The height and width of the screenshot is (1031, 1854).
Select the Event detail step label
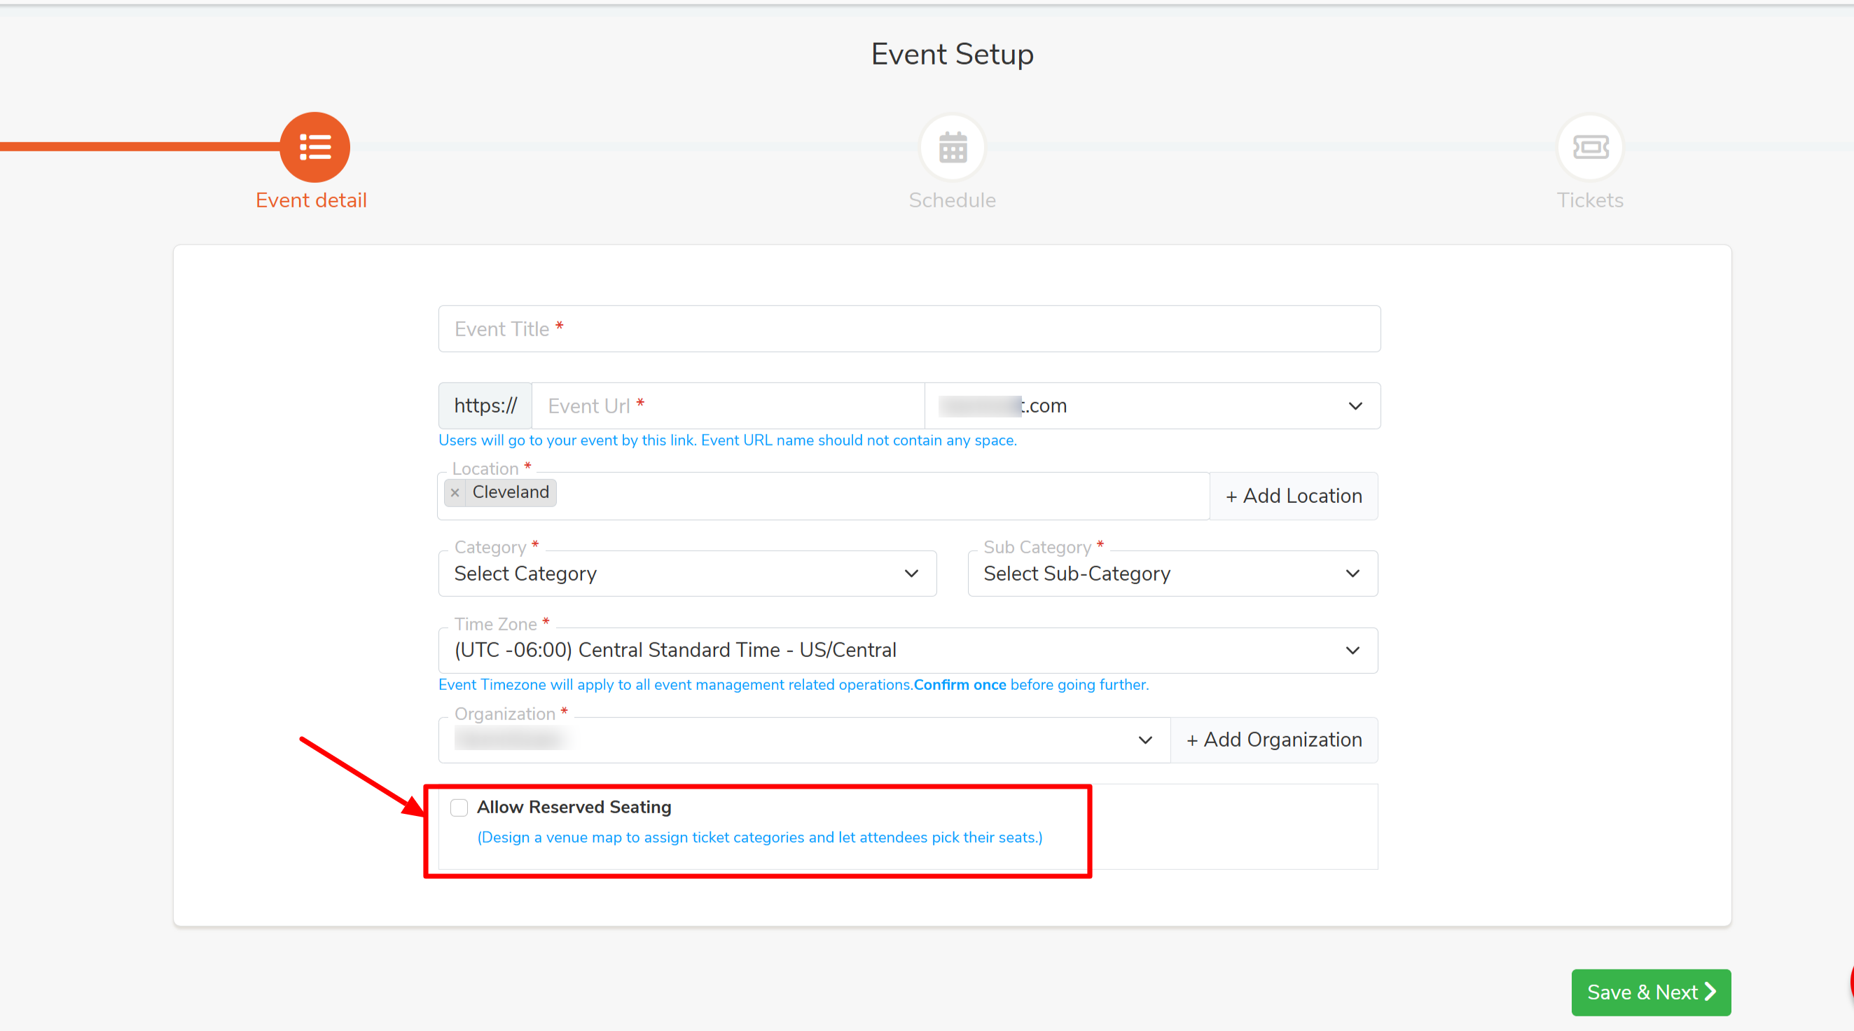click(311, 200)
